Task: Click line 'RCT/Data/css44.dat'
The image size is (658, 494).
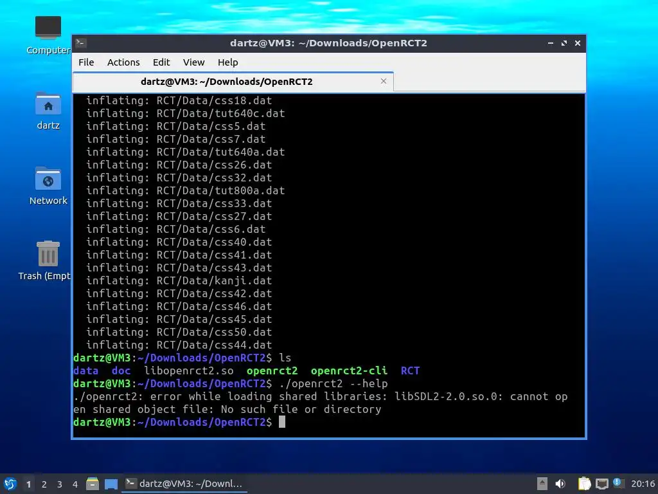Action: pyautogui.click(x=214, y=345)
